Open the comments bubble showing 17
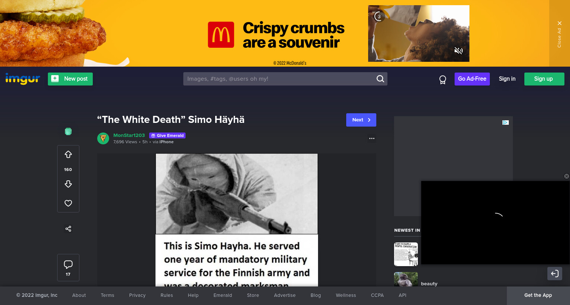This screenshot has height=305, width=570. tap(68, 268)
